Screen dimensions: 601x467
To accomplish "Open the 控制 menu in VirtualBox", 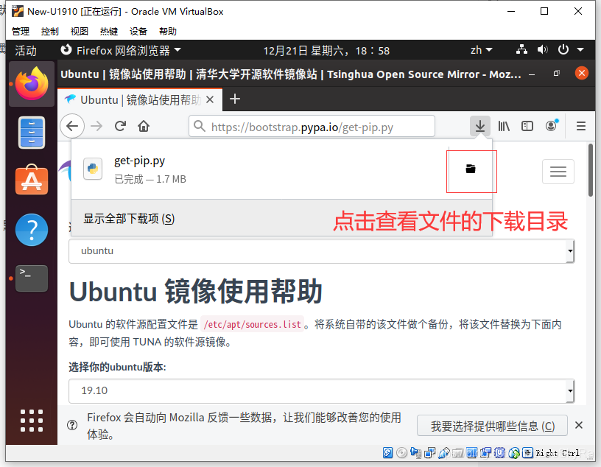I will [x=50, y=32].
